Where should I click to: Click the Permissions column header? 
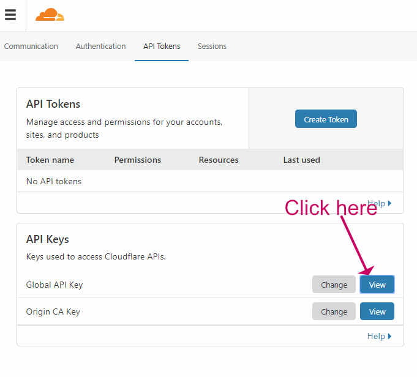(x=138, y=160)
